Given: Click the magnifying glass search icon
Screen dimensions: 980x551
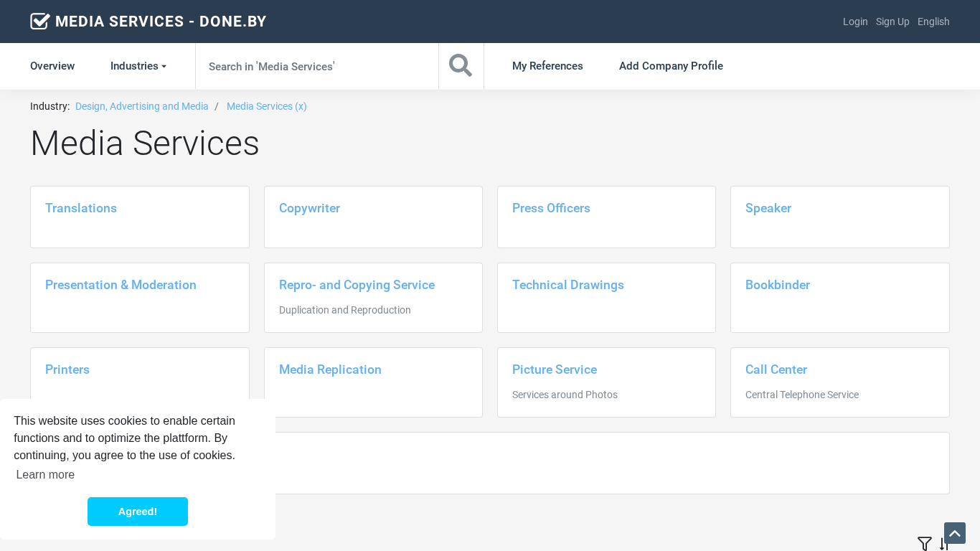Looking at the screenshot, I should coord(461,66).
